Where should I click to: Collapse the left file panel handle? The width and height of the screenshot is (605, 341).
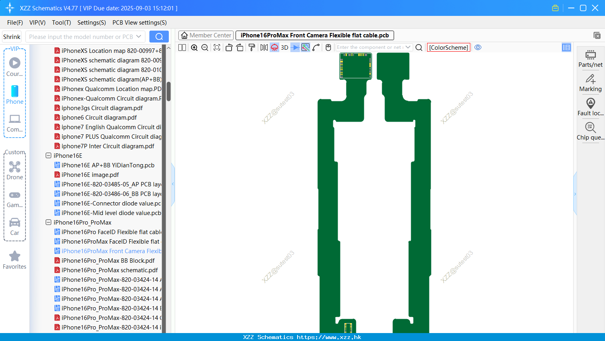[173, 184]
